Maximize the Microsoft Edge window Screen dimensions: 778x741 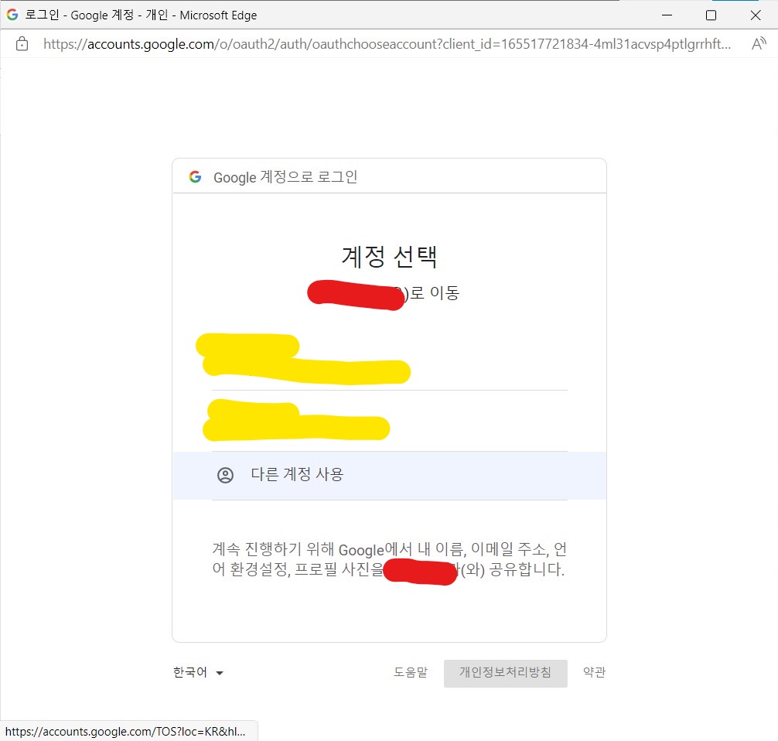coord(711,15)
